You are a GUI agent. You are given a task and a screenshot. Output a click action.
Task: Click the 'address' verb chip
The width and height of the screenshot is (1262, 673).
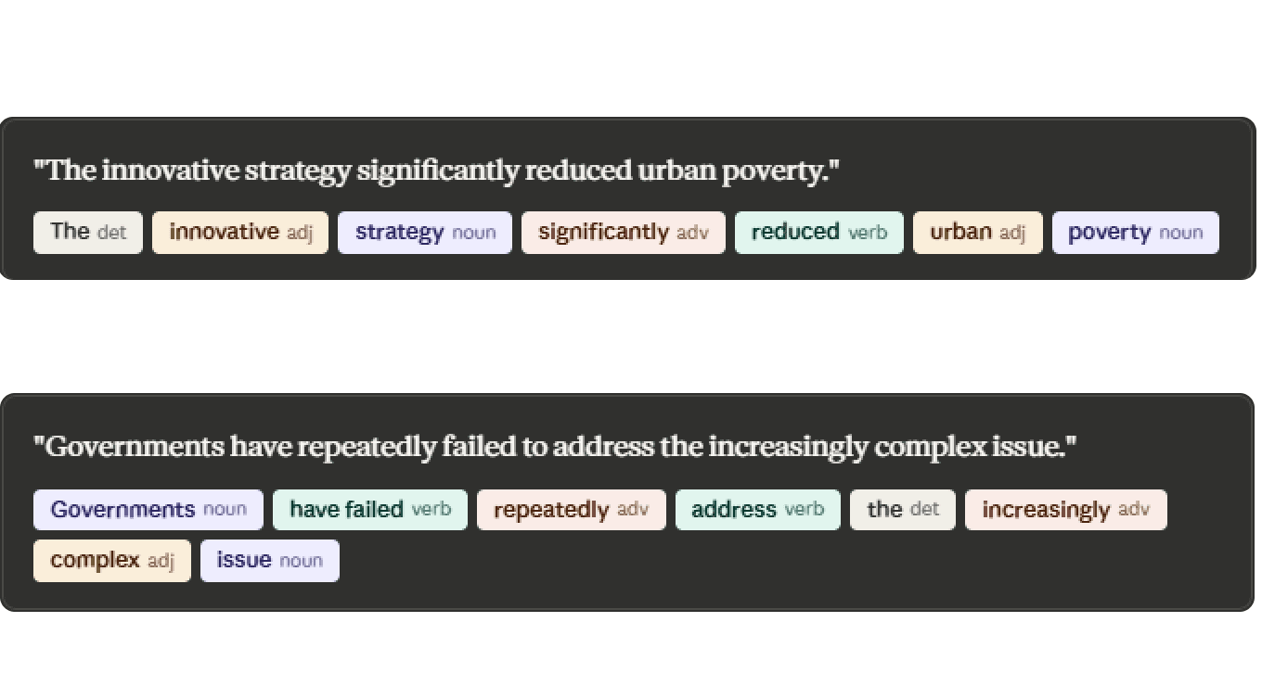pos(757,510)
